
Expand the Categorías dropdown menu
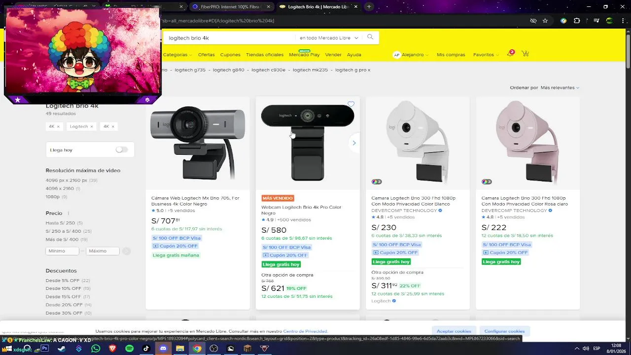(178, 55)
